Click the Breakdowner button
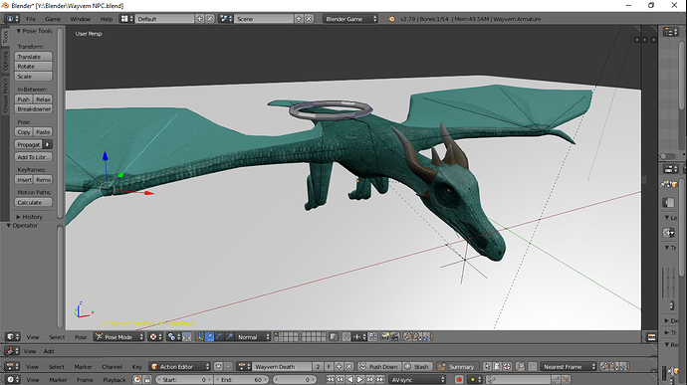The height and width of the screenshot is (385, 687). point(33,109)
